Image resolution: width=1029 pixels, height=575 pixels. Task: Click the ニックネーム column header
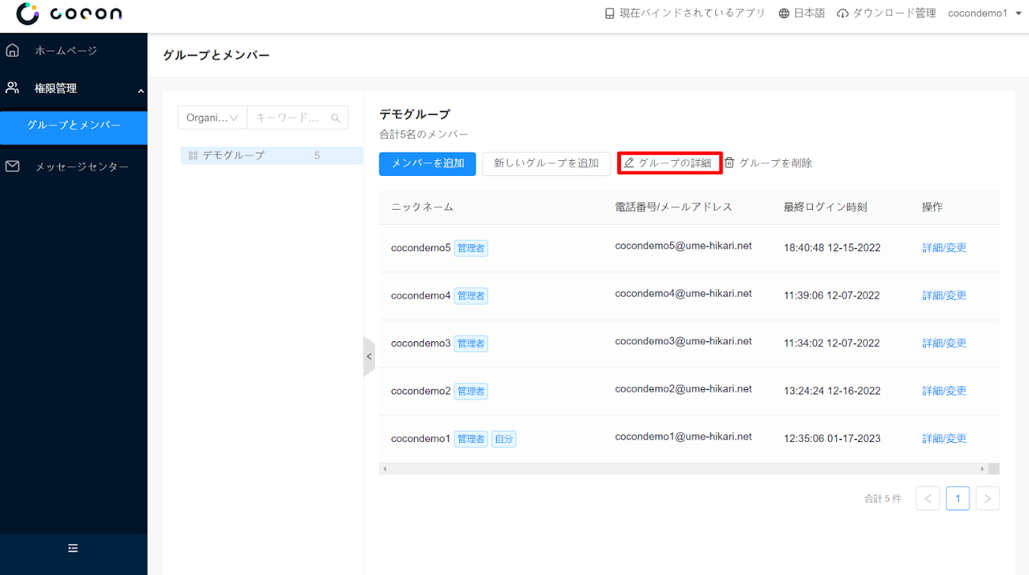tap(422, 207)
